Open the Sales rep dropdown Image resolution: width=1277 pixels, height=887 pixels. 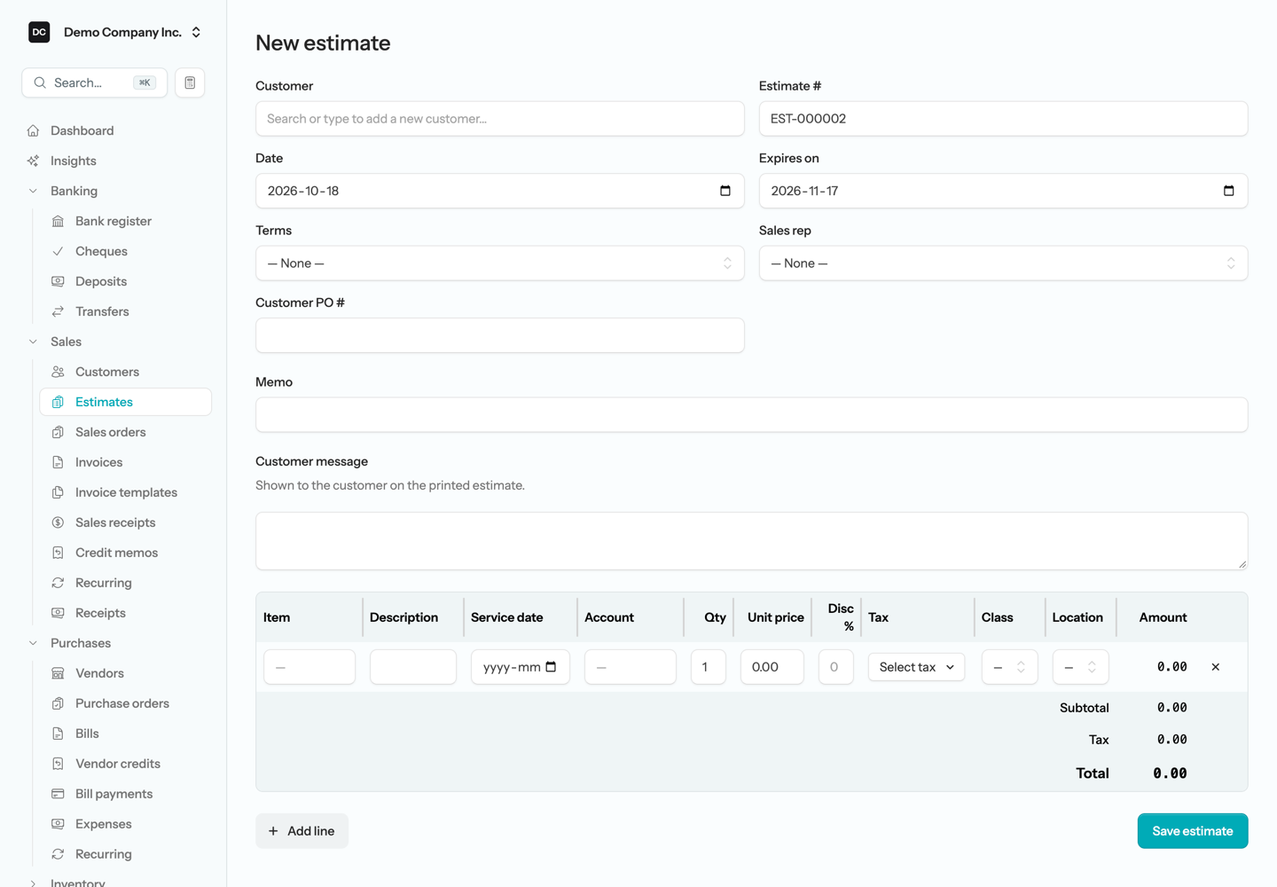coord(1004,263)
